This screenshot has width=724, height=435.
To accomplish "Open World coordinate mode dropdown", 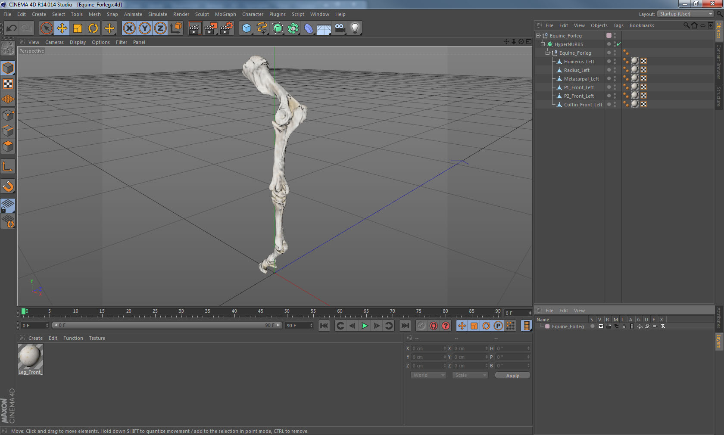I will coord(428,376).
